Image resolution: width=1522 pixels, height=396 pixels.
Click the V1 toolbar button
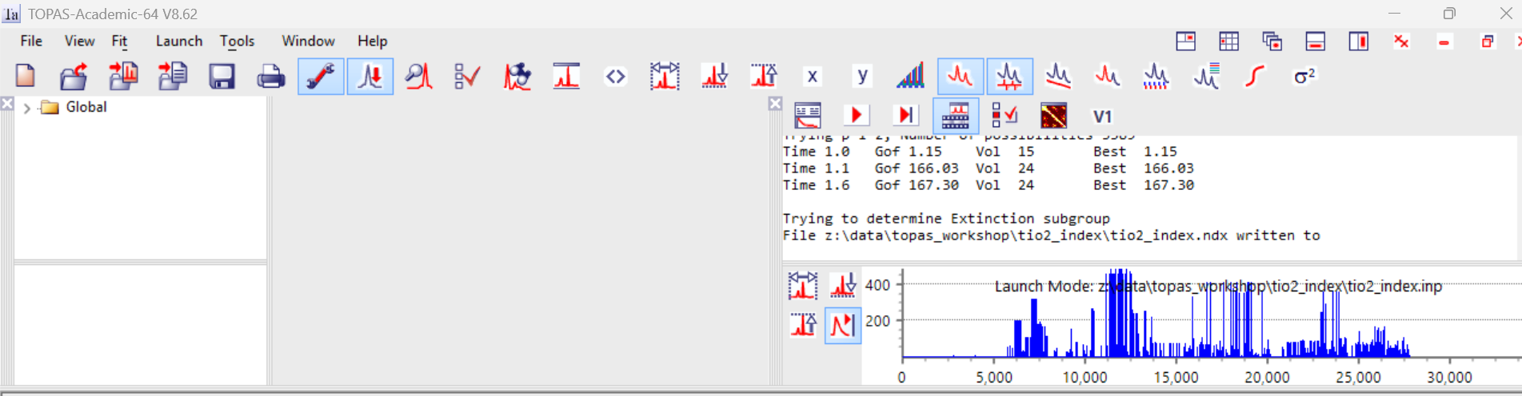point(1102,116)
